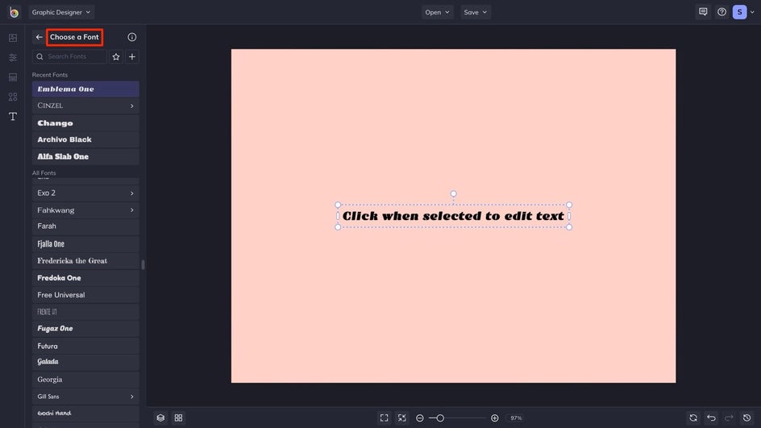Select the Georgia font
This screenshot has height=428, width=761.
tap(85, 380)
